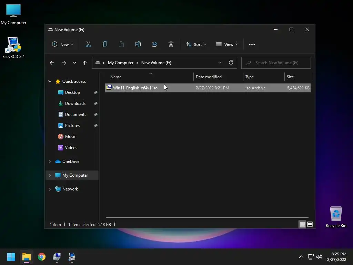The height and width of the screenshot is (265, 353).
Task: Open the New dropdown menu
Action: coord(63,45)
